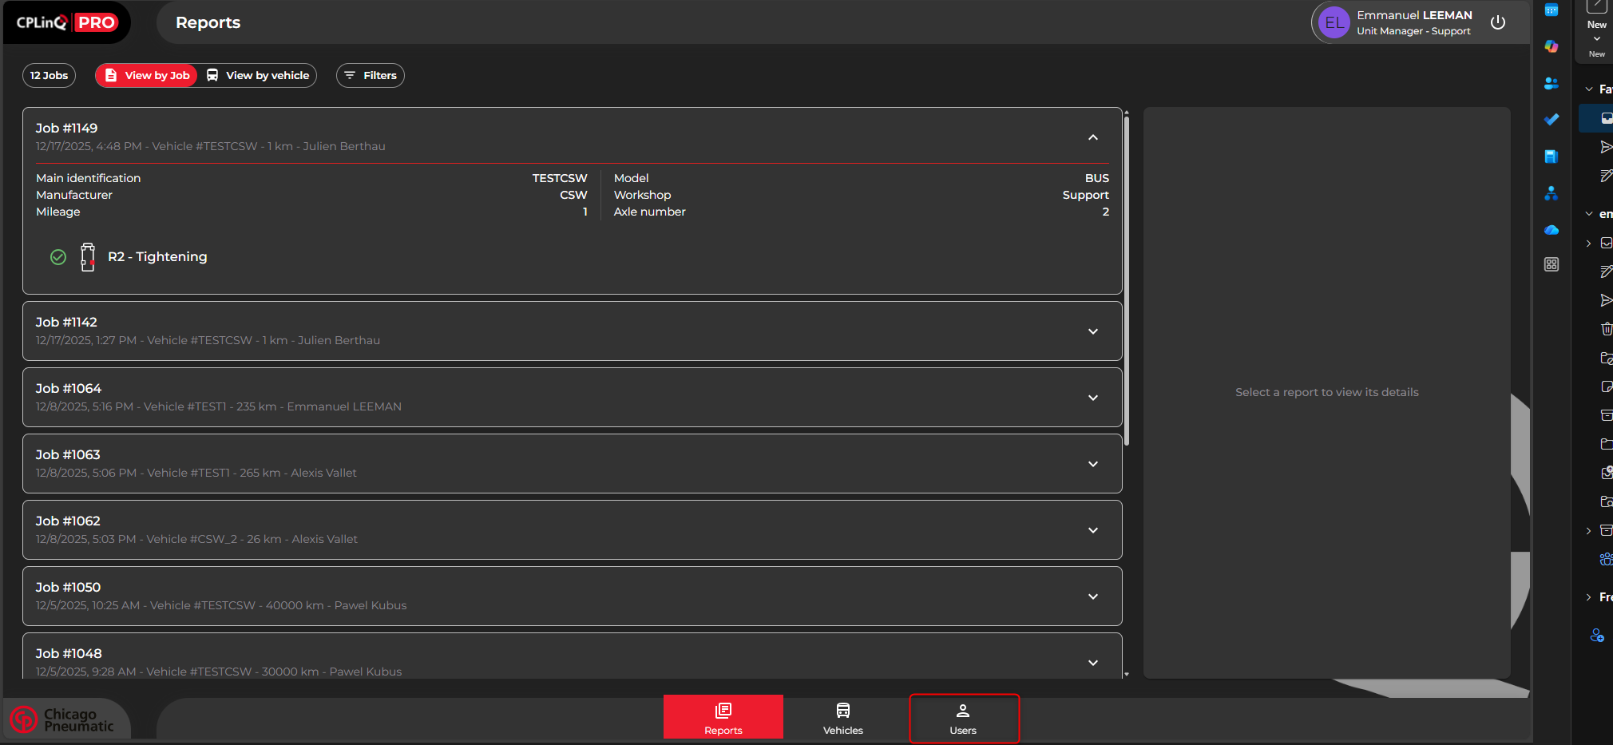Click the Reports page heading
The height and width of the screenshot is (745, 1613).
(208, 22)
